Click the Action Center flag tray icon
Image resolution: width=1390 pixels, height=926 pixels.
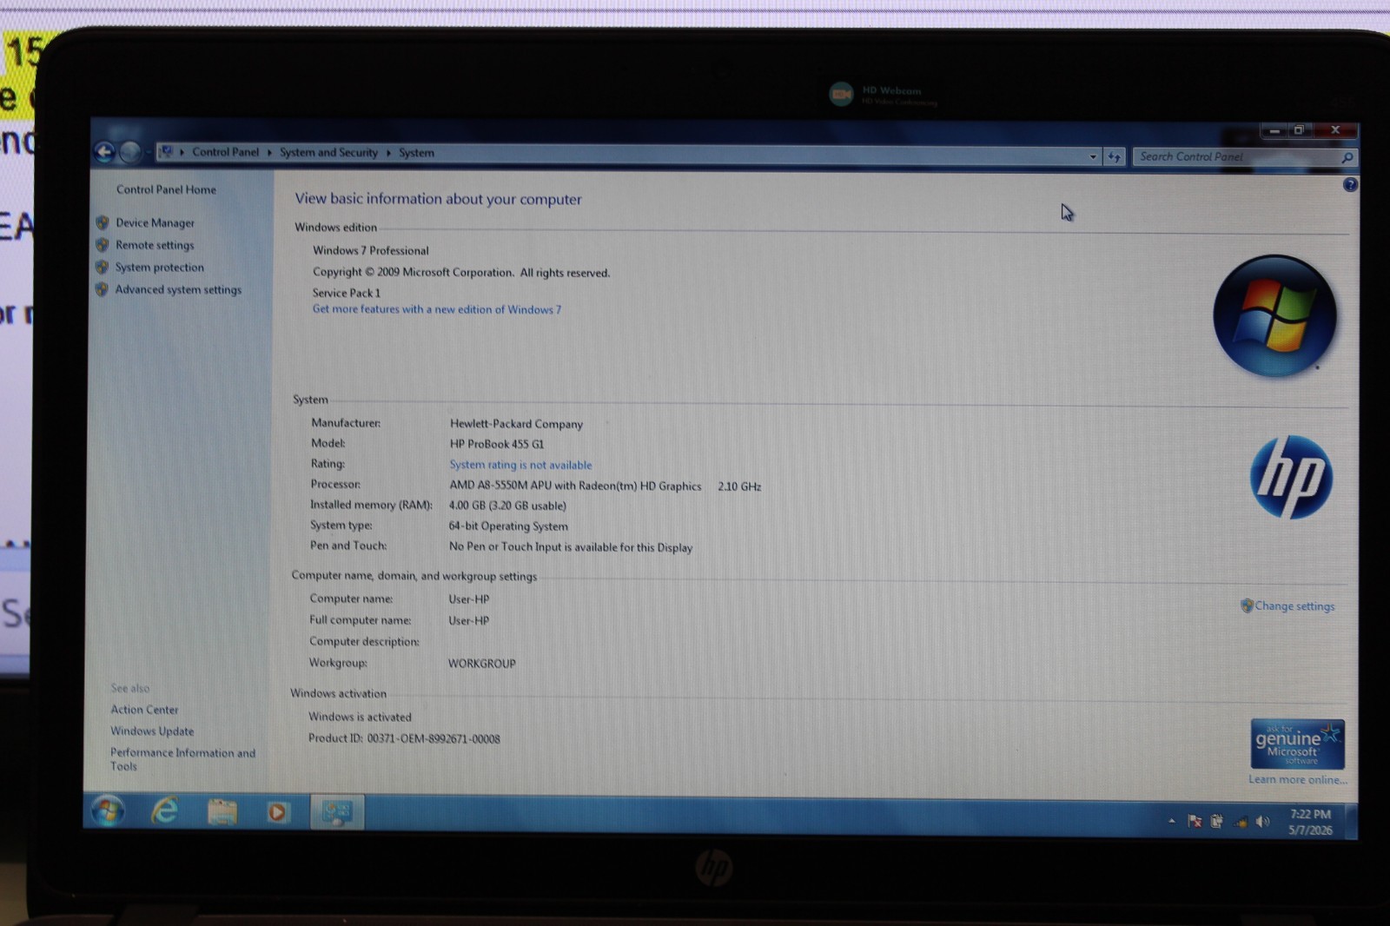(x=1195, y=821)
